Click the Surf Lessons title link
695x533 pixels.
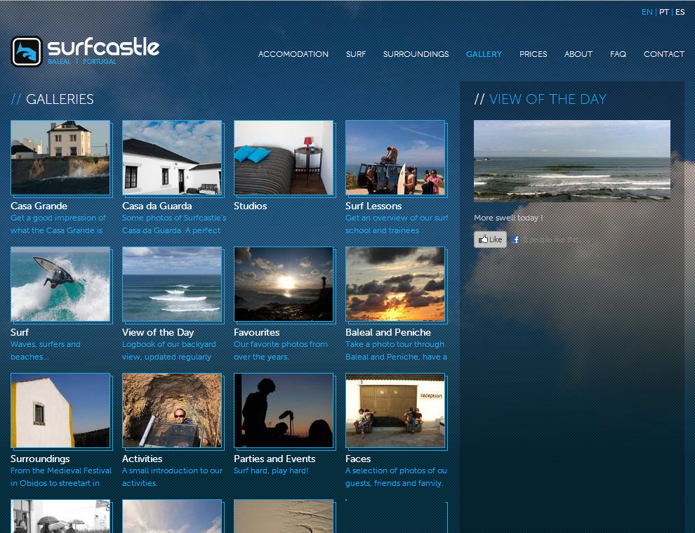(373, 206)
